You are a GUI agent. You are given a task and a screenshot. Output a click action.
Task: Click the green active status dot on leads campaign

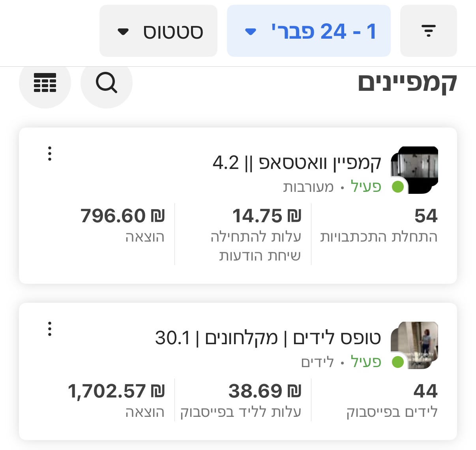click(x=398, y=362)
